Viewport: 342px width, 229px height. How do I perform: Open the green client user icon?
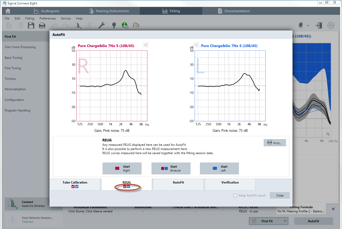pos(125,25)
